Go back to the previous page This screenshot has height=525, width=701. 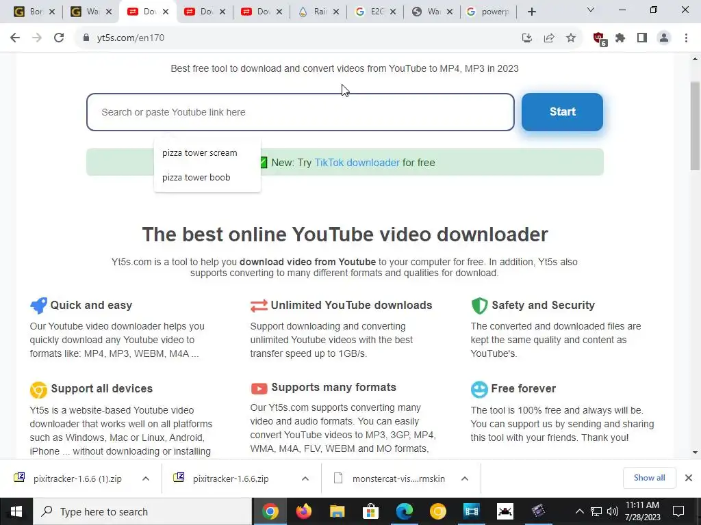point(15,38)
